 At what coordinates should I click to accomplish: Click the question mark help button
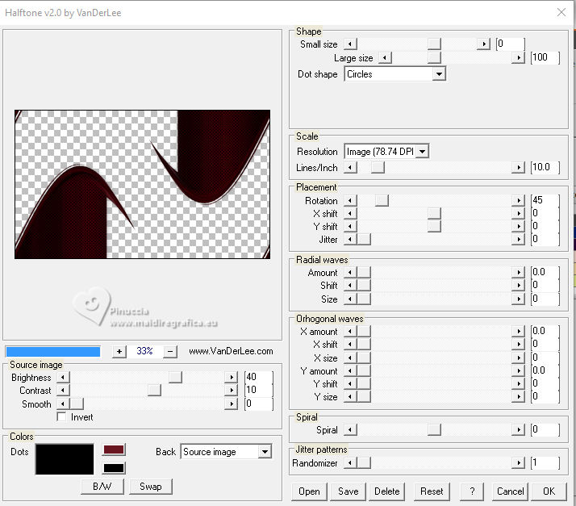(472, 491)
